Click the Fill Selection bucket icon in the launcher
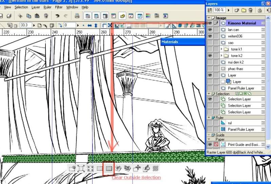 coord(147,168)
